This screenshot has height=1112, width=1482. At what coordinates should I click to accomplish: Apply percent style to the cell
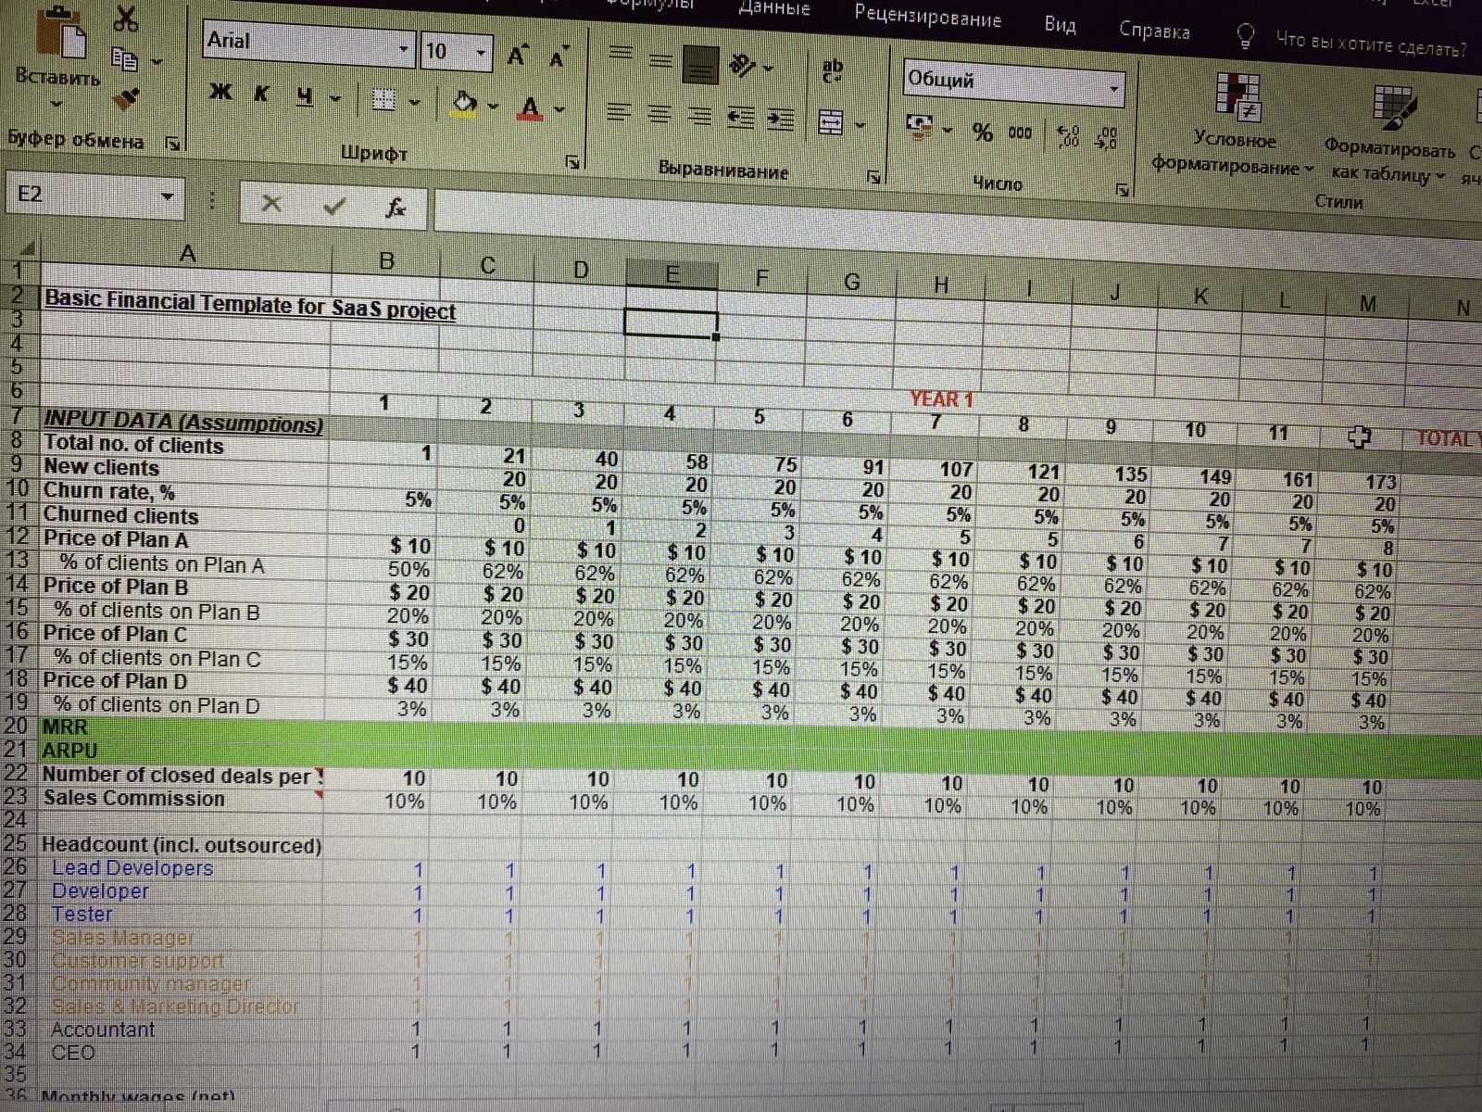[x=983, y=133]
